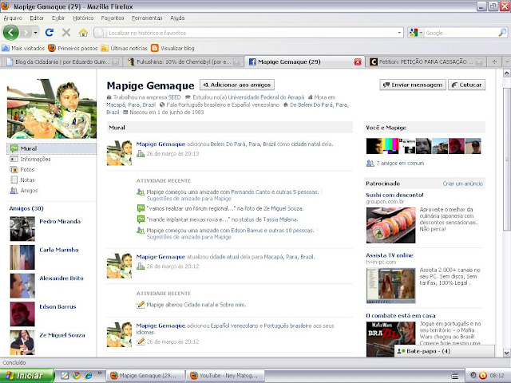Open the Ajuda menu
511x383 pixels.
click(177, 18)
